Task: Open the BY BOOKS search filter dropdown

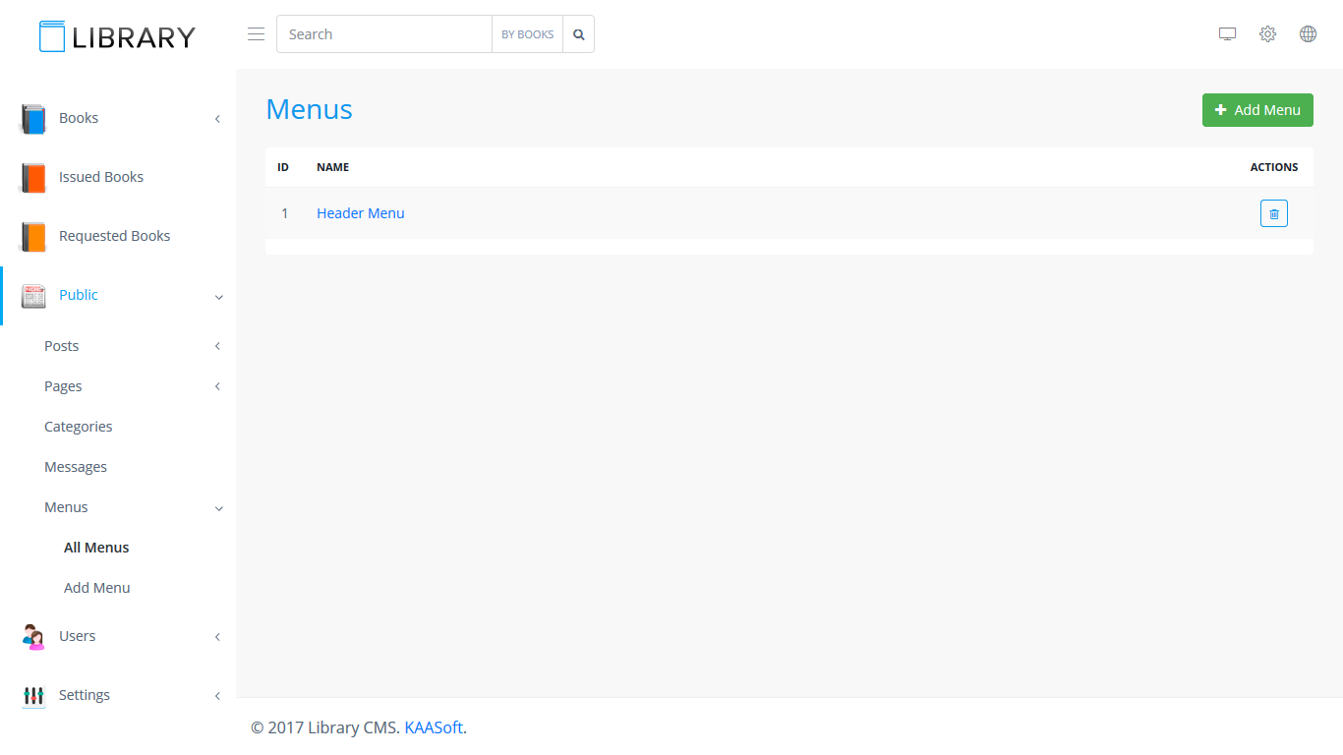Action: [527, 34]
